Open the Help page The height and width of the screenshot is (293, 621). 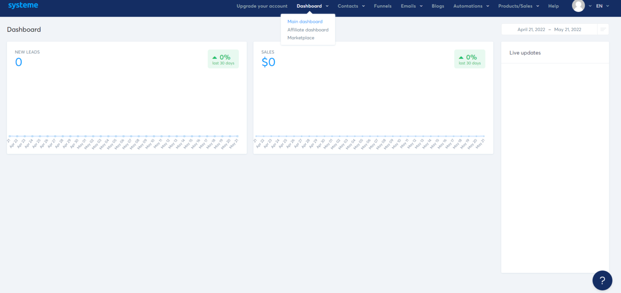[553, 6]
